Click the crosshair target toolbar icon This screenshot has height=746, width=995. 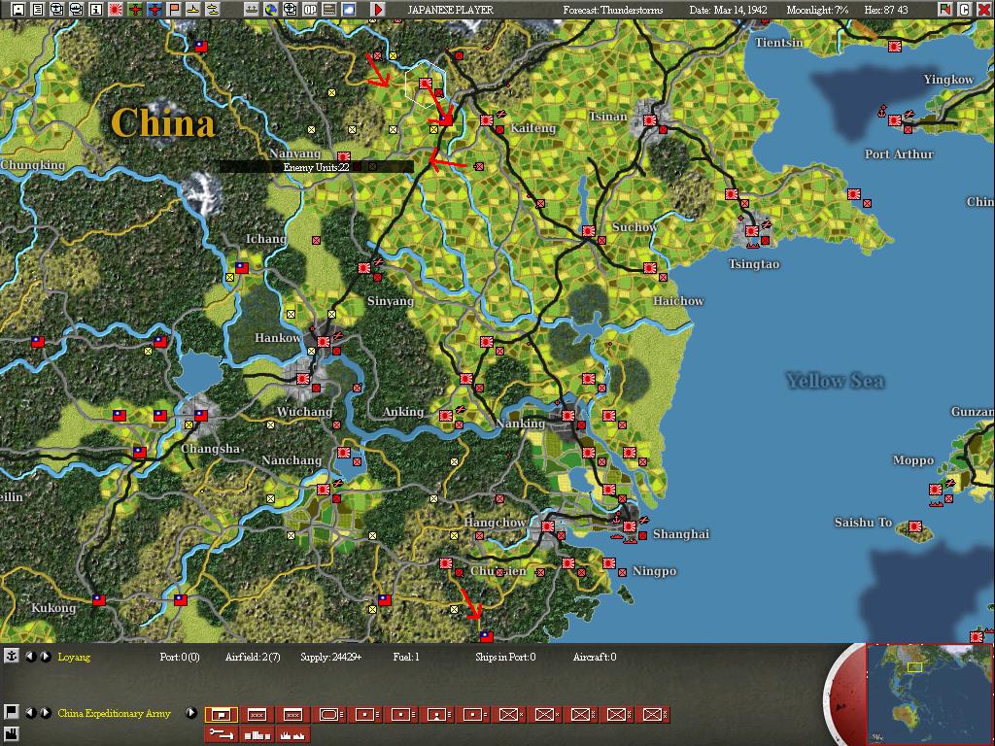point(290,10)
